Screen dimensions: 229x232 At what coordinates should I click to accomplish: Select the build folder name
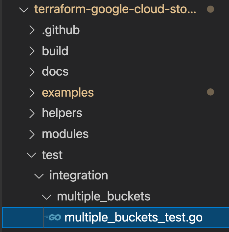55,51
